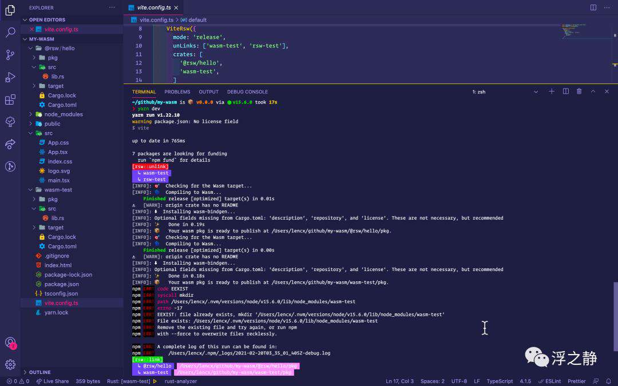Collapse the OPEN EDITORS section
The height and width of the screenshot is (386, 618).
coord(47,19)
